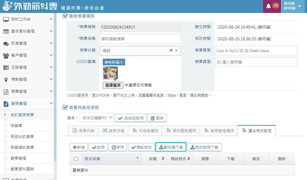Viewport: 307px width, 180px height.
Task: Click the notification bell icon
Action: click(x=268, y=6)
